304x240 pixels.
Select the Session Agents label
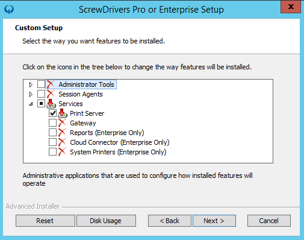(81, 94)
